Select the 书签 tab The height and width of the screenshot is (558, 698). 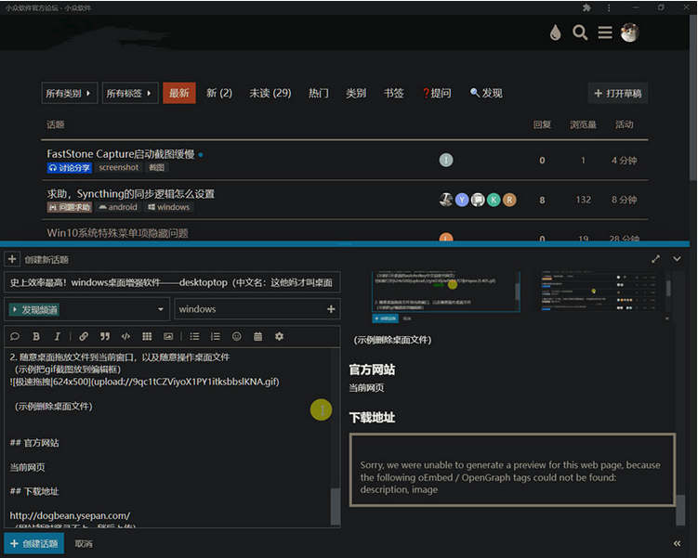click(393, 93)
